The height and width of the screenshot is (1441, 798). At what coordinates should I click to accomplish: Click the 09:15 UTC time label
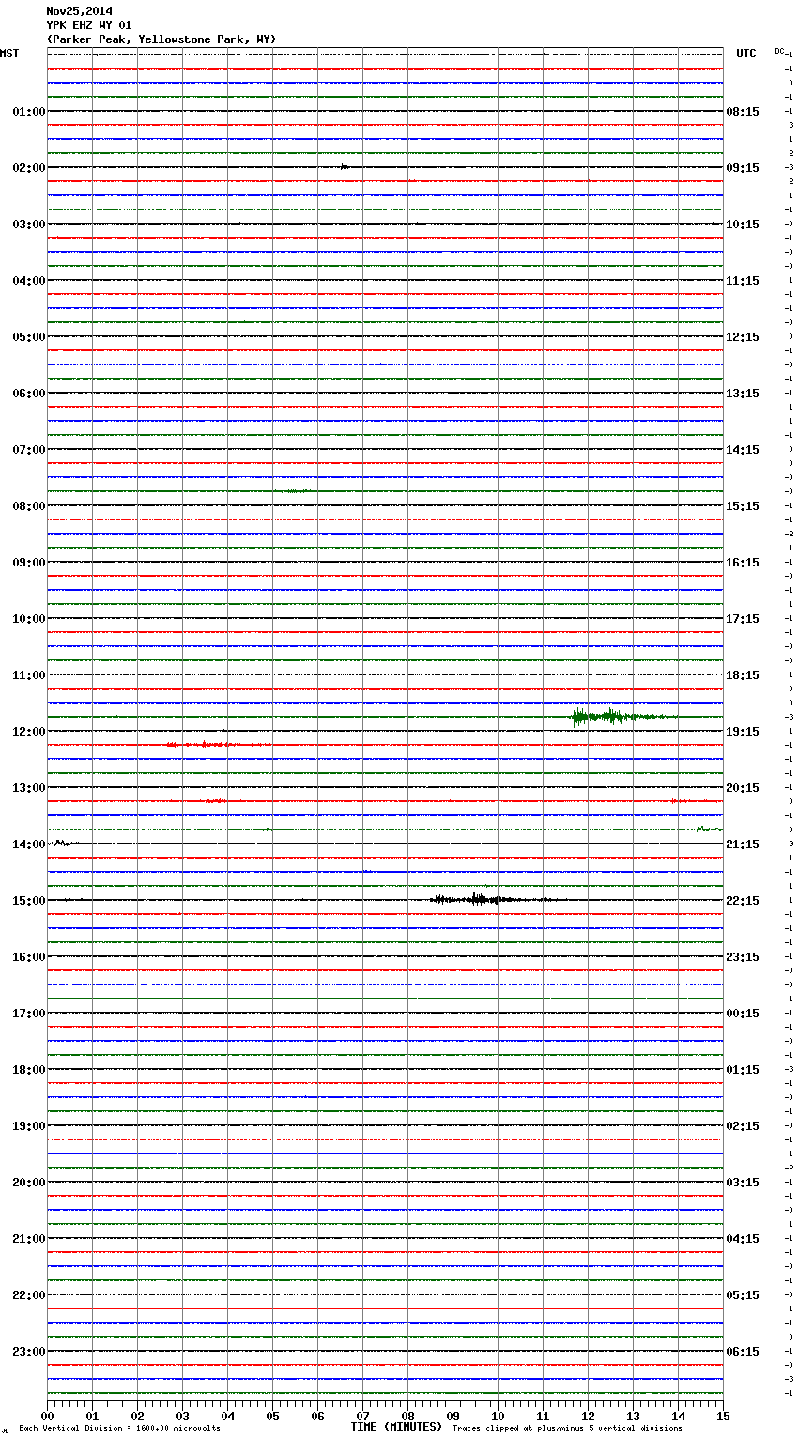tap(743, 168)
